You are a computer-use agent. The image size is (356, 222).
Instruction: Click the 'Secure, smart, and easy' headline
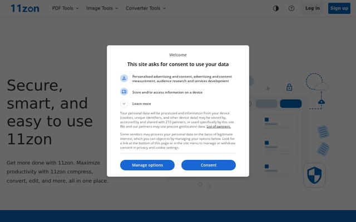pos(50,112)
